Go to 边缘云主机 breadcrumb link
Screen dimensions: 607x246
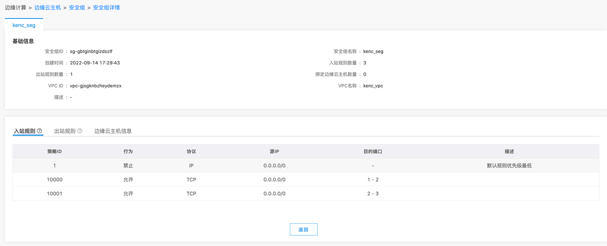pyautogui.click(x=47, y=8)
